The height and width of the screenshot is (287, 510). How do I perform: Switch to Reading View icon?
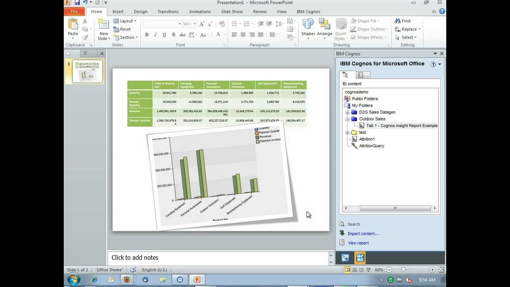point(361,270)
